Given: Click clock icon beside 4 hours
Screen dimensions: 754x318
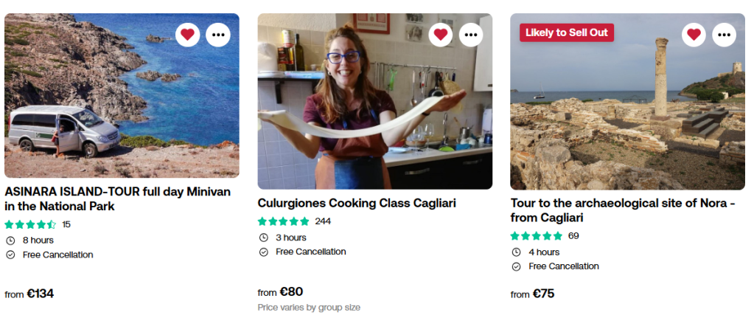Looking at the screenshot, I should (x=516, y=252).
